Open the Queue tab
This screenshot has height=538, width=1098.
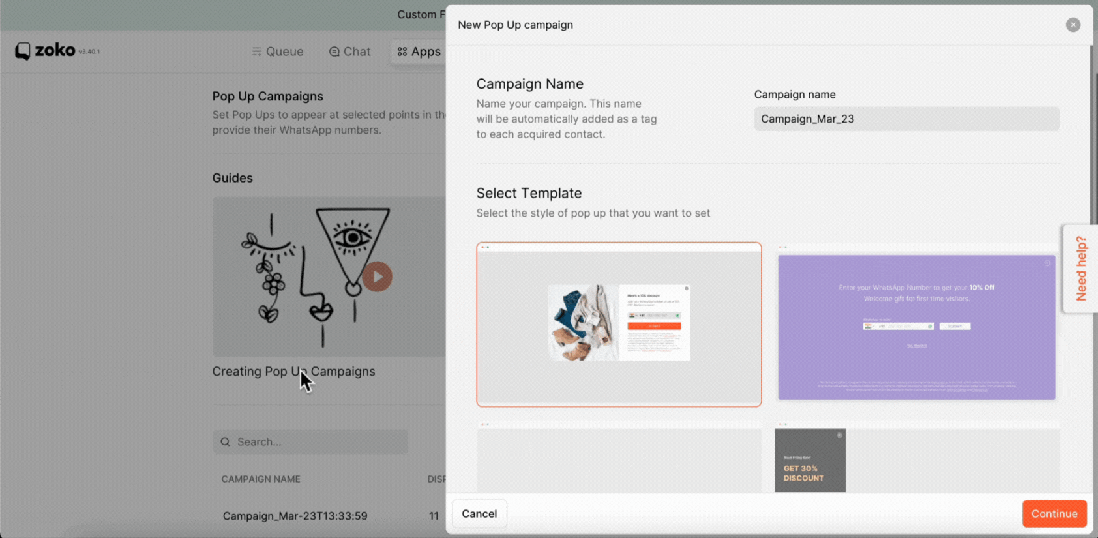click(278, 52)
